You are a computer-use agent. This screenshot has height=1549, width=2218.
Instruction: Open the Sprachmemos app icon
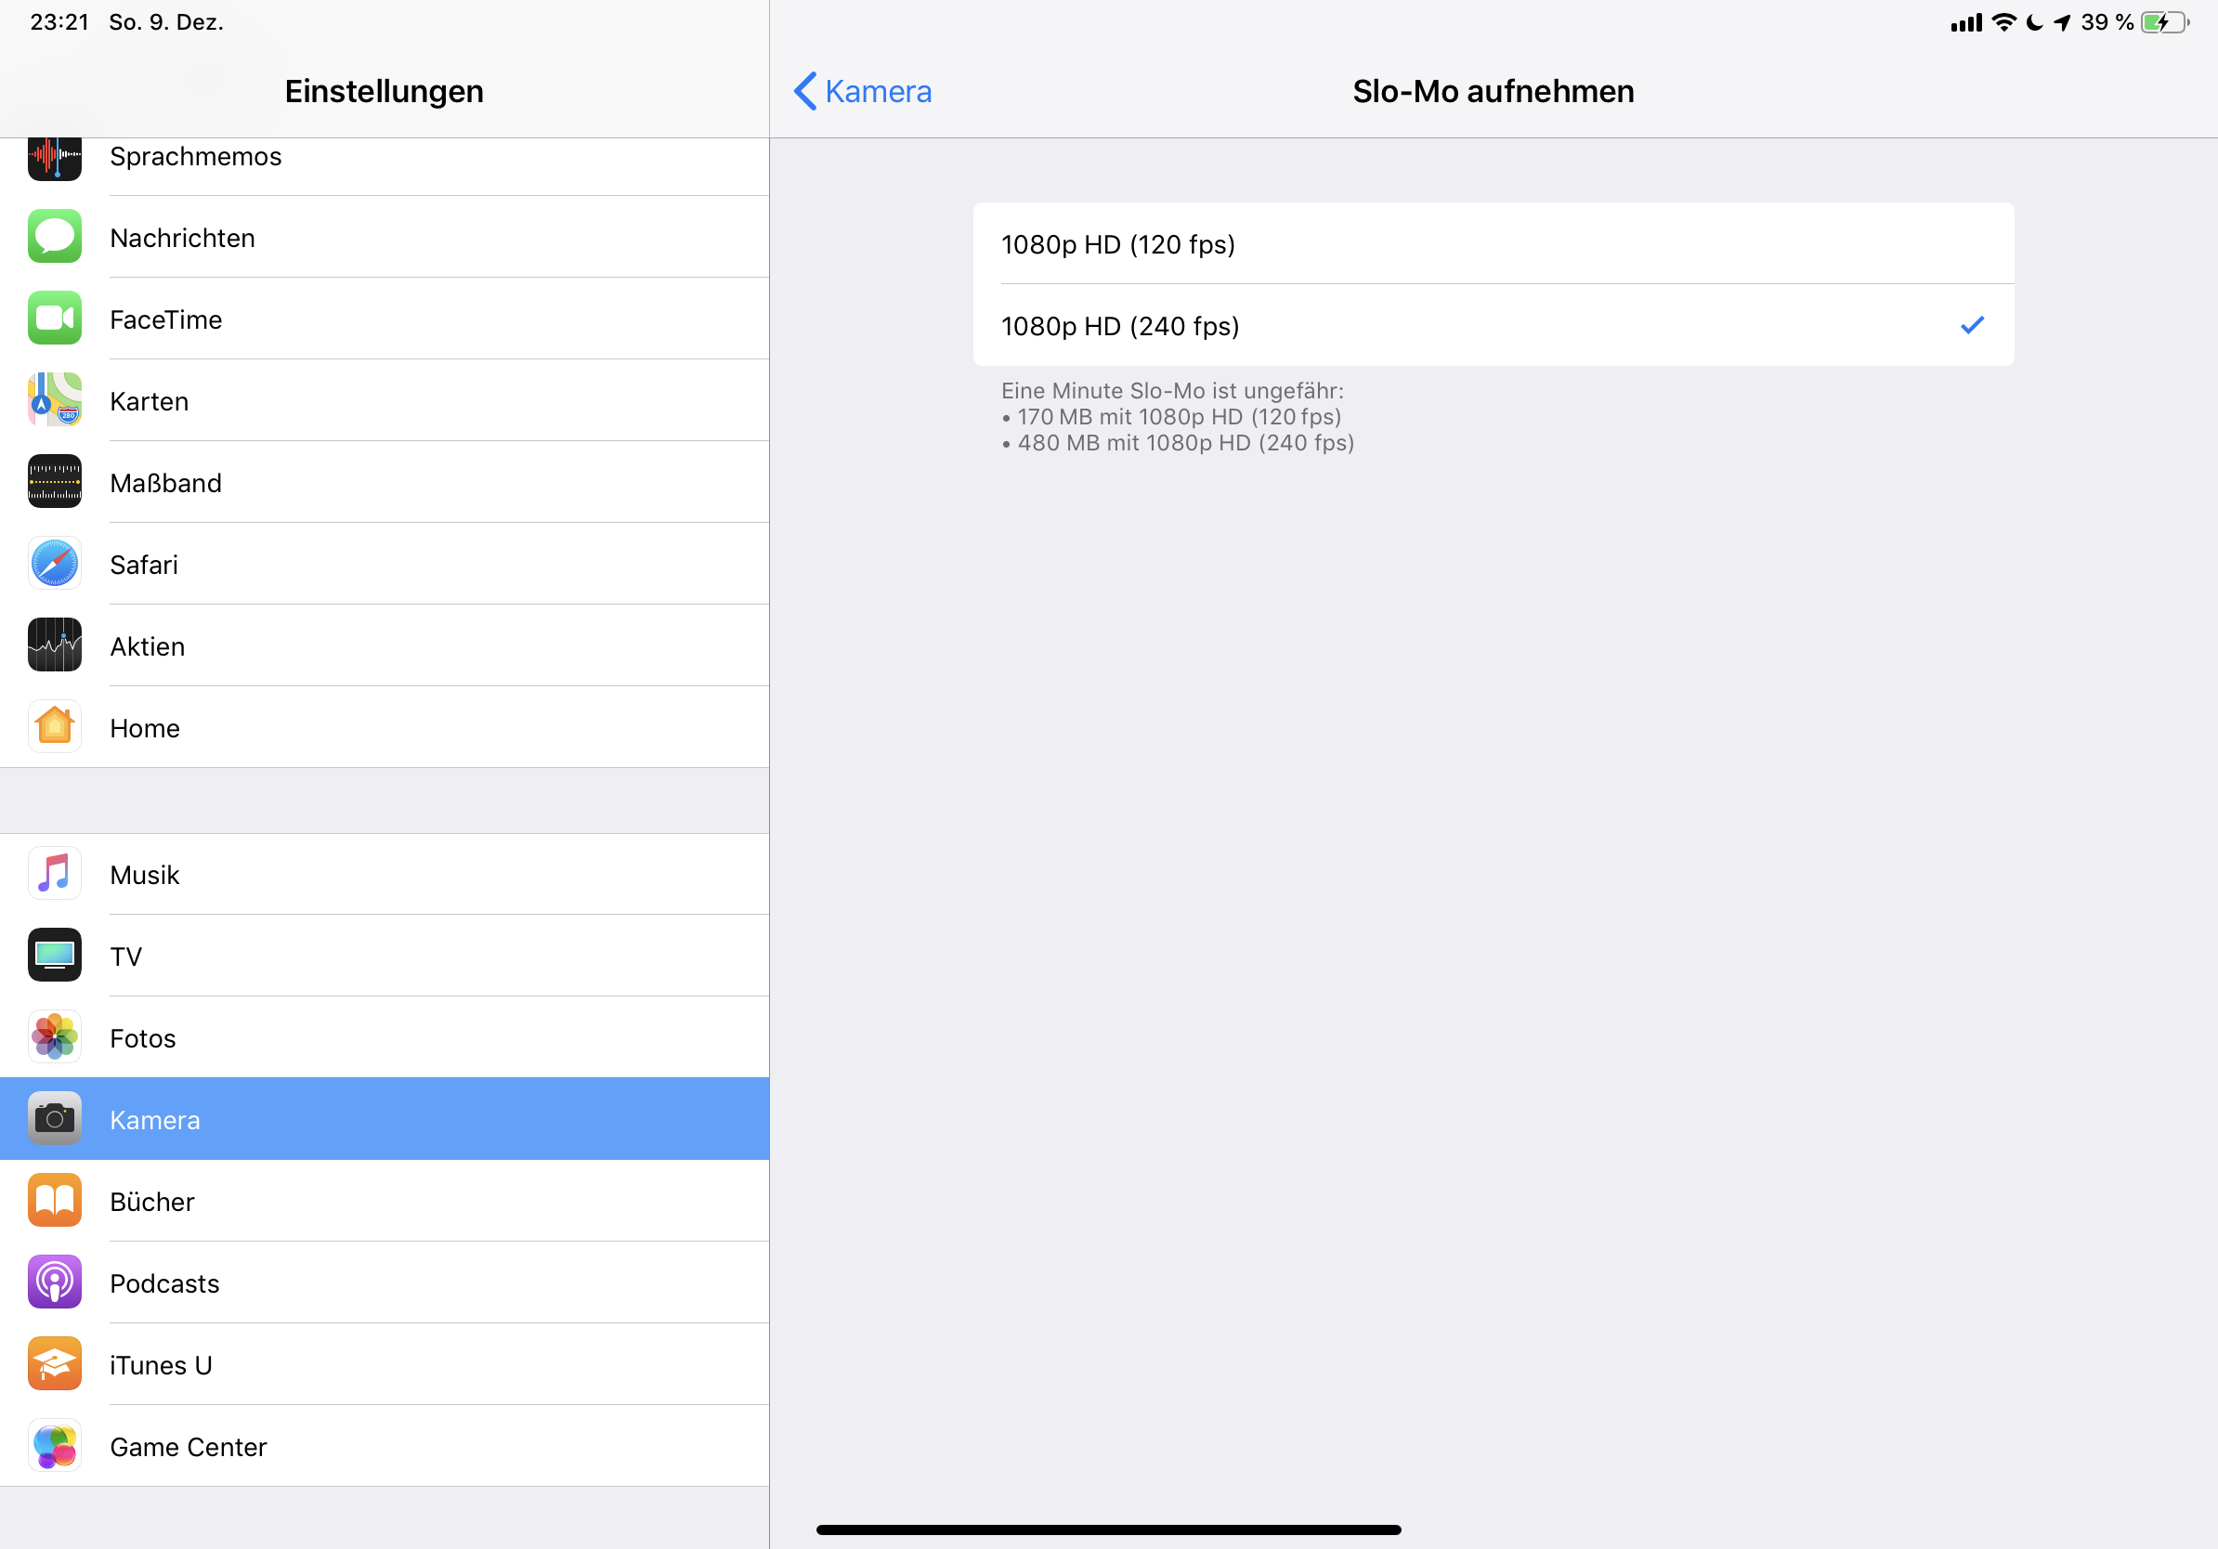(x=54, y=160)
